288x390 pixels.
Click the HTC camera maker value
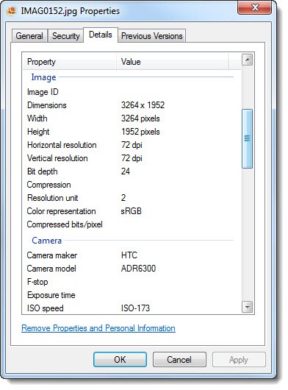pyautogui.click(x=129, y=255)
